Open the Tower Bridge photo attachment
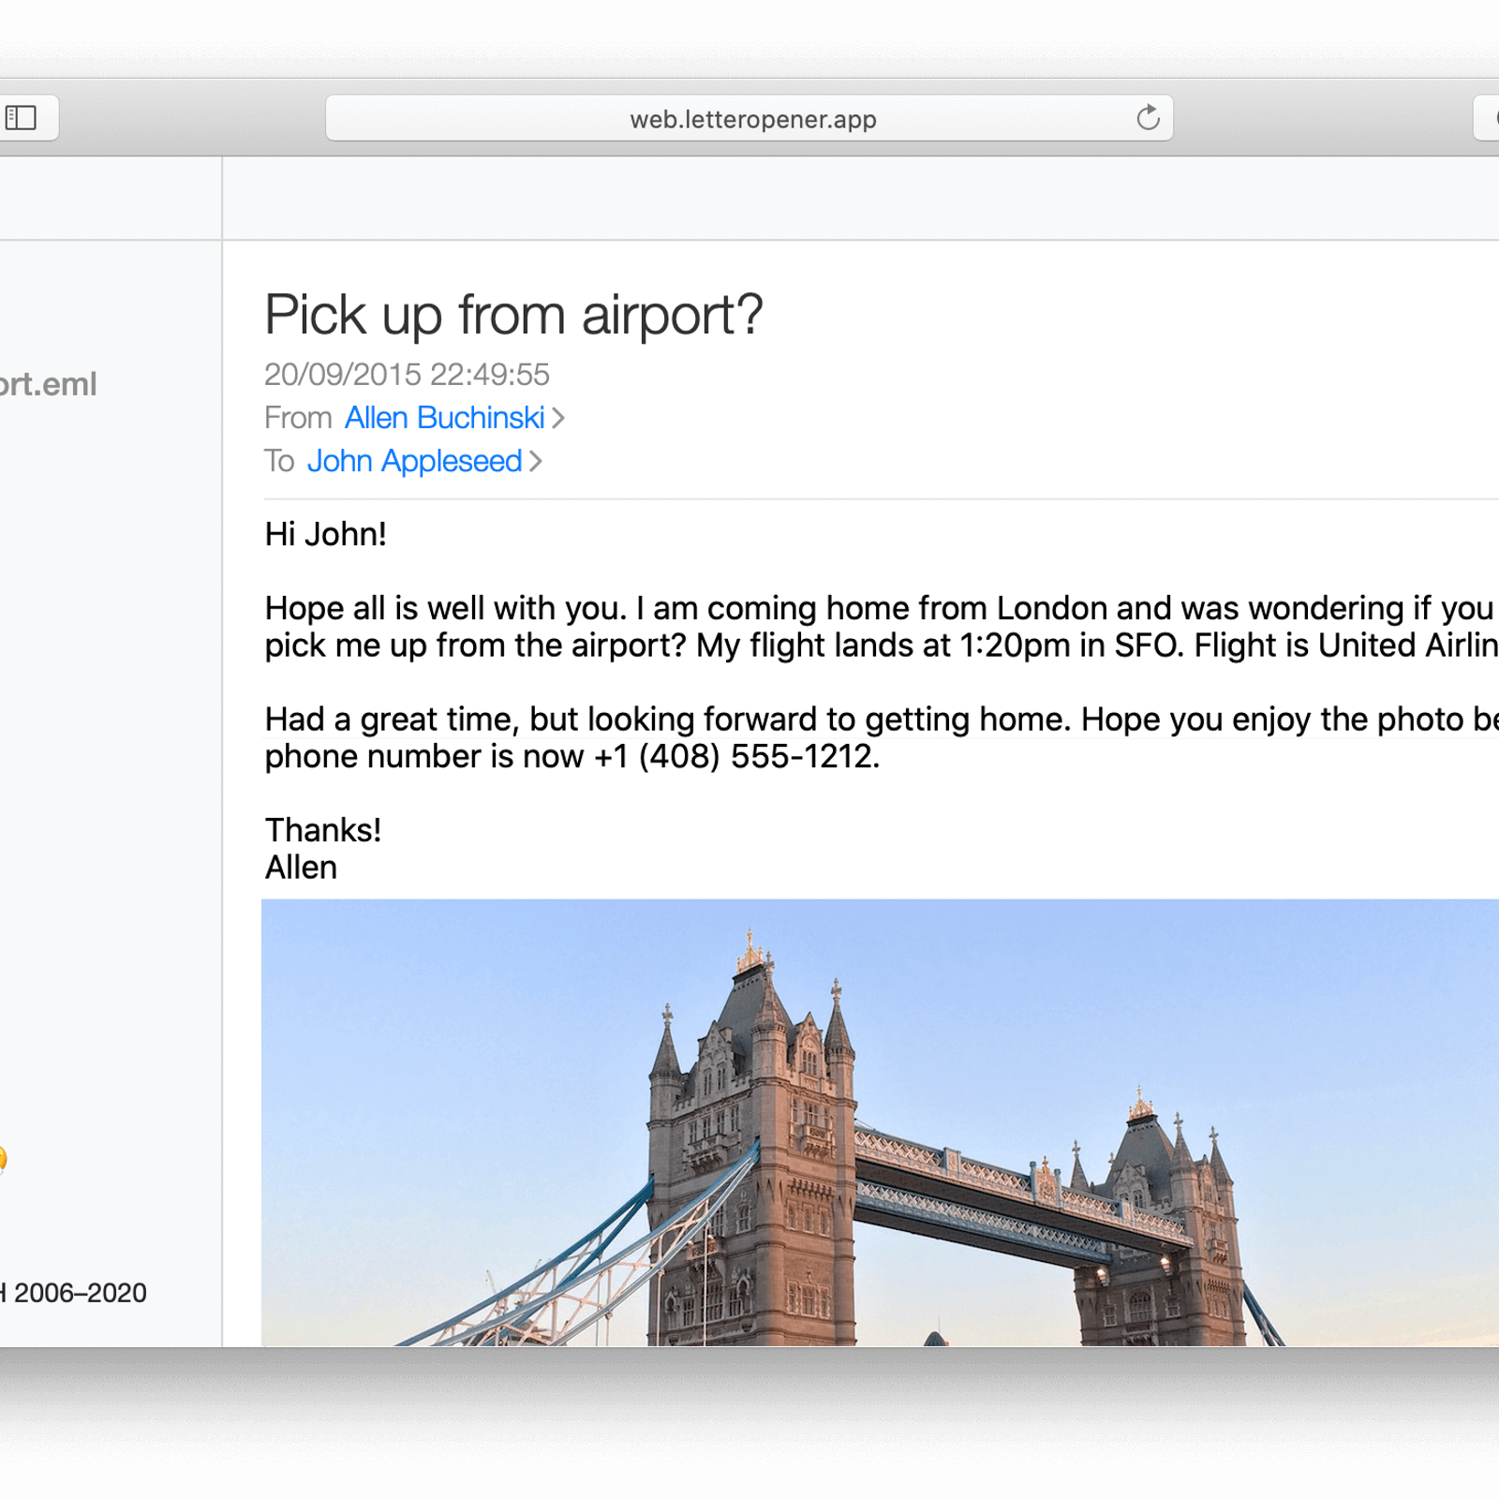This screenshot has height=1499, width=1499. (x=880, y=1122)
